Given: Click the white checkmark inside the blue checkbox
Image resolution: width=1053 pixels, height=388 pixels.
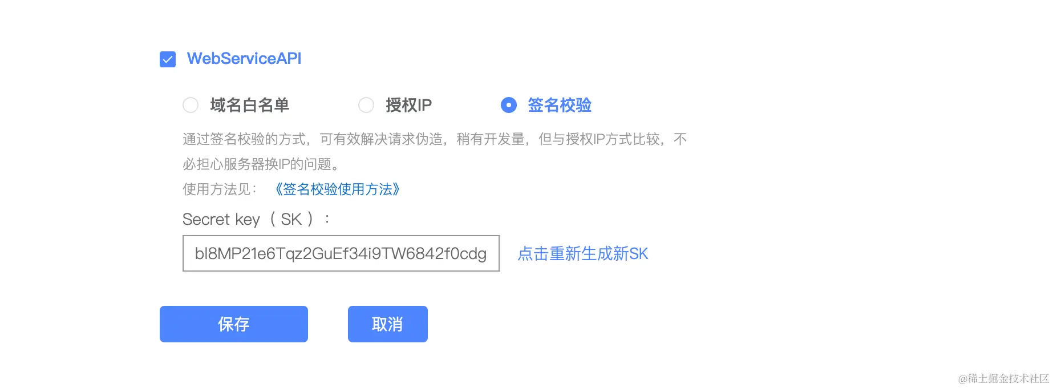Looking at the screenshot, I should 168,59.
